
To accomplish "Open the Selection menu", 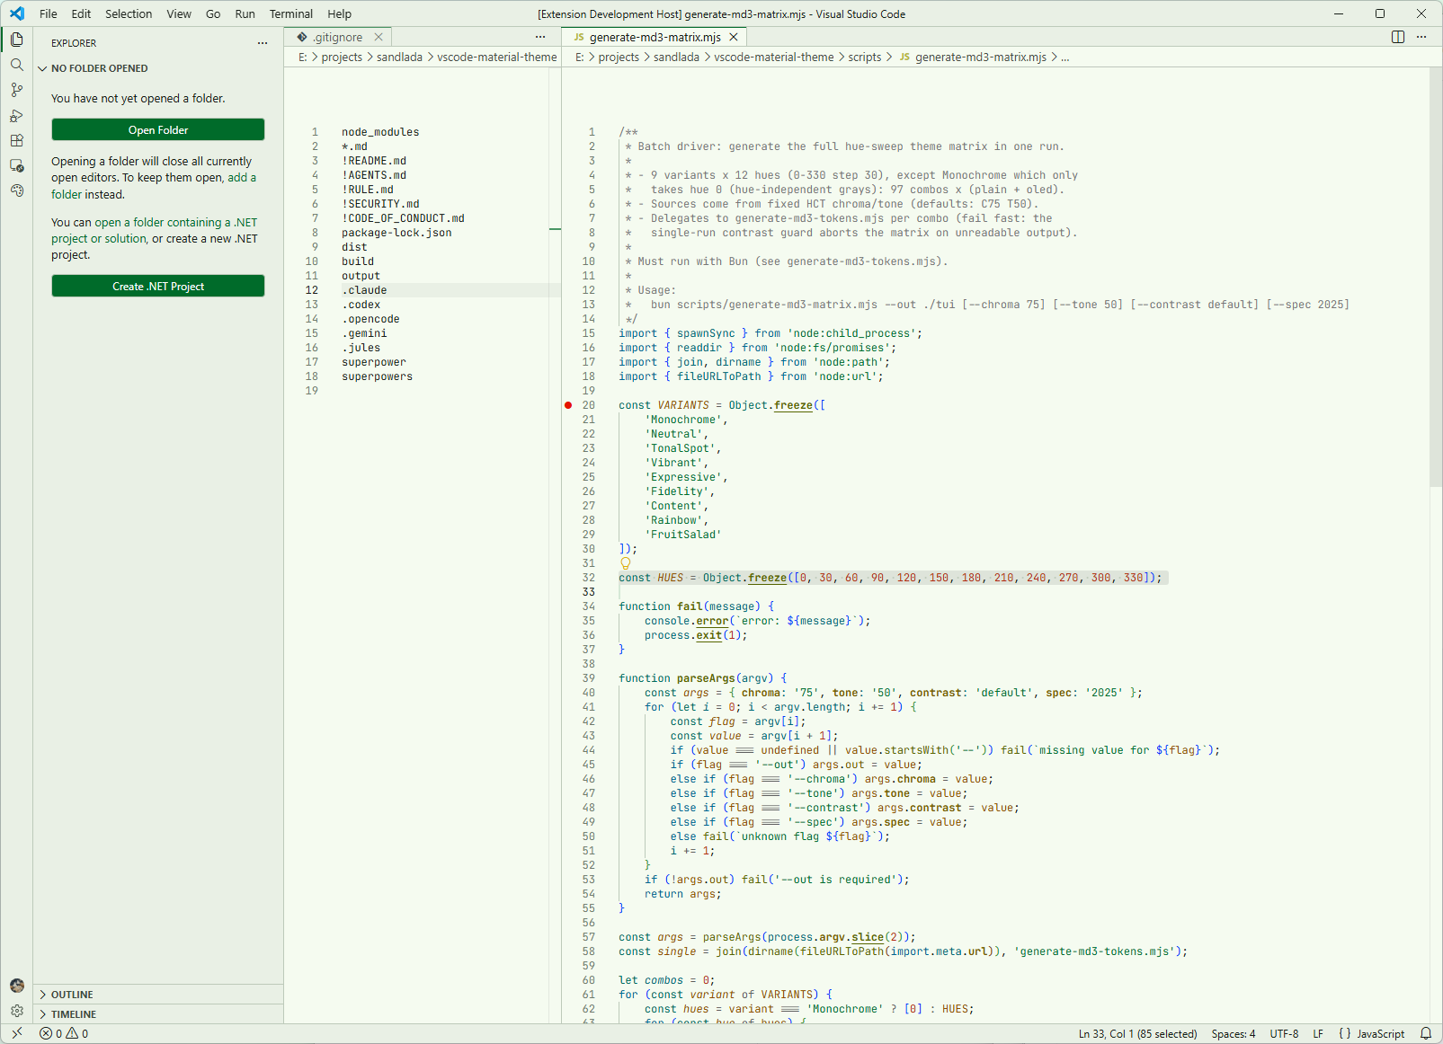I will click(x=129, y=13).
